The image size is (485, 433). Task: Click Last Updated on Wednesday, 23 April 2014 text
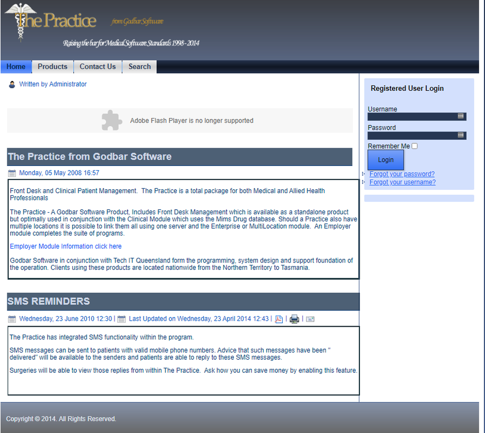(198, 318)
